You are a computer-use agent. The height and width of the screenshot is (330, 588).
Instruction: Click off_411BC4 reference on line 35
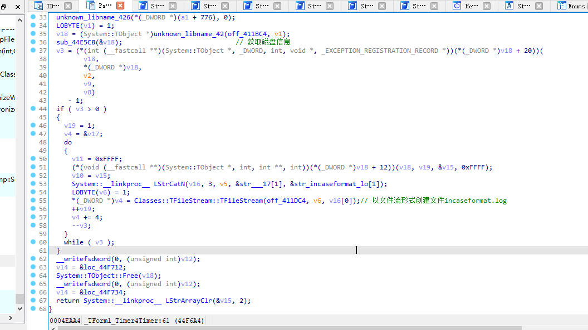[x=250, y=34]
